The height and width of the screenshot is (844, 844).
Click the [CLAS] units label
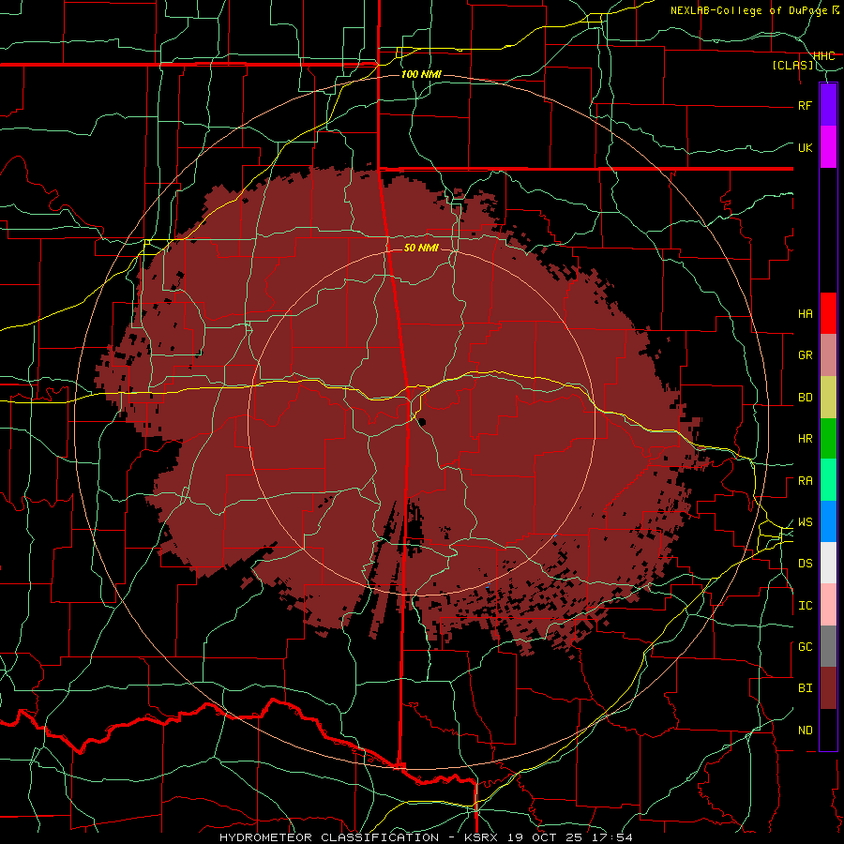click(792, 66)
